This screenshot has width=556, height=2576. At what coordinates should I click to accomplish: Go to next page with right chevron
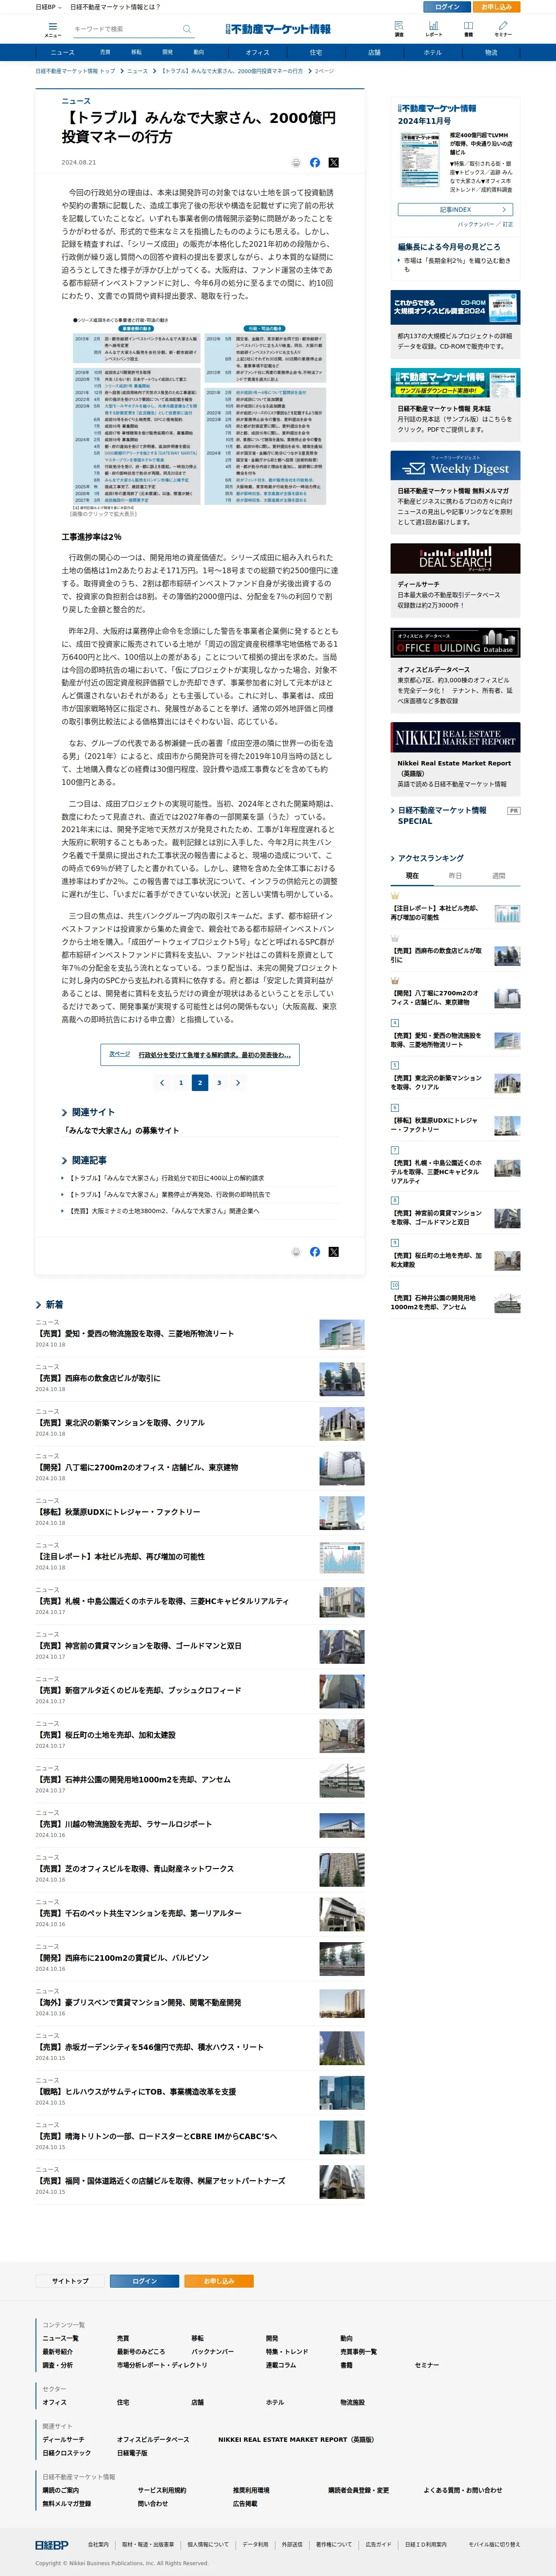(x=238, y=1082)
